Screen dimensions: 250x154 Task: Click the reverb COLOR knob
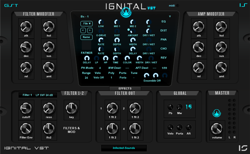pyautogui.click(x=127, y=58)
